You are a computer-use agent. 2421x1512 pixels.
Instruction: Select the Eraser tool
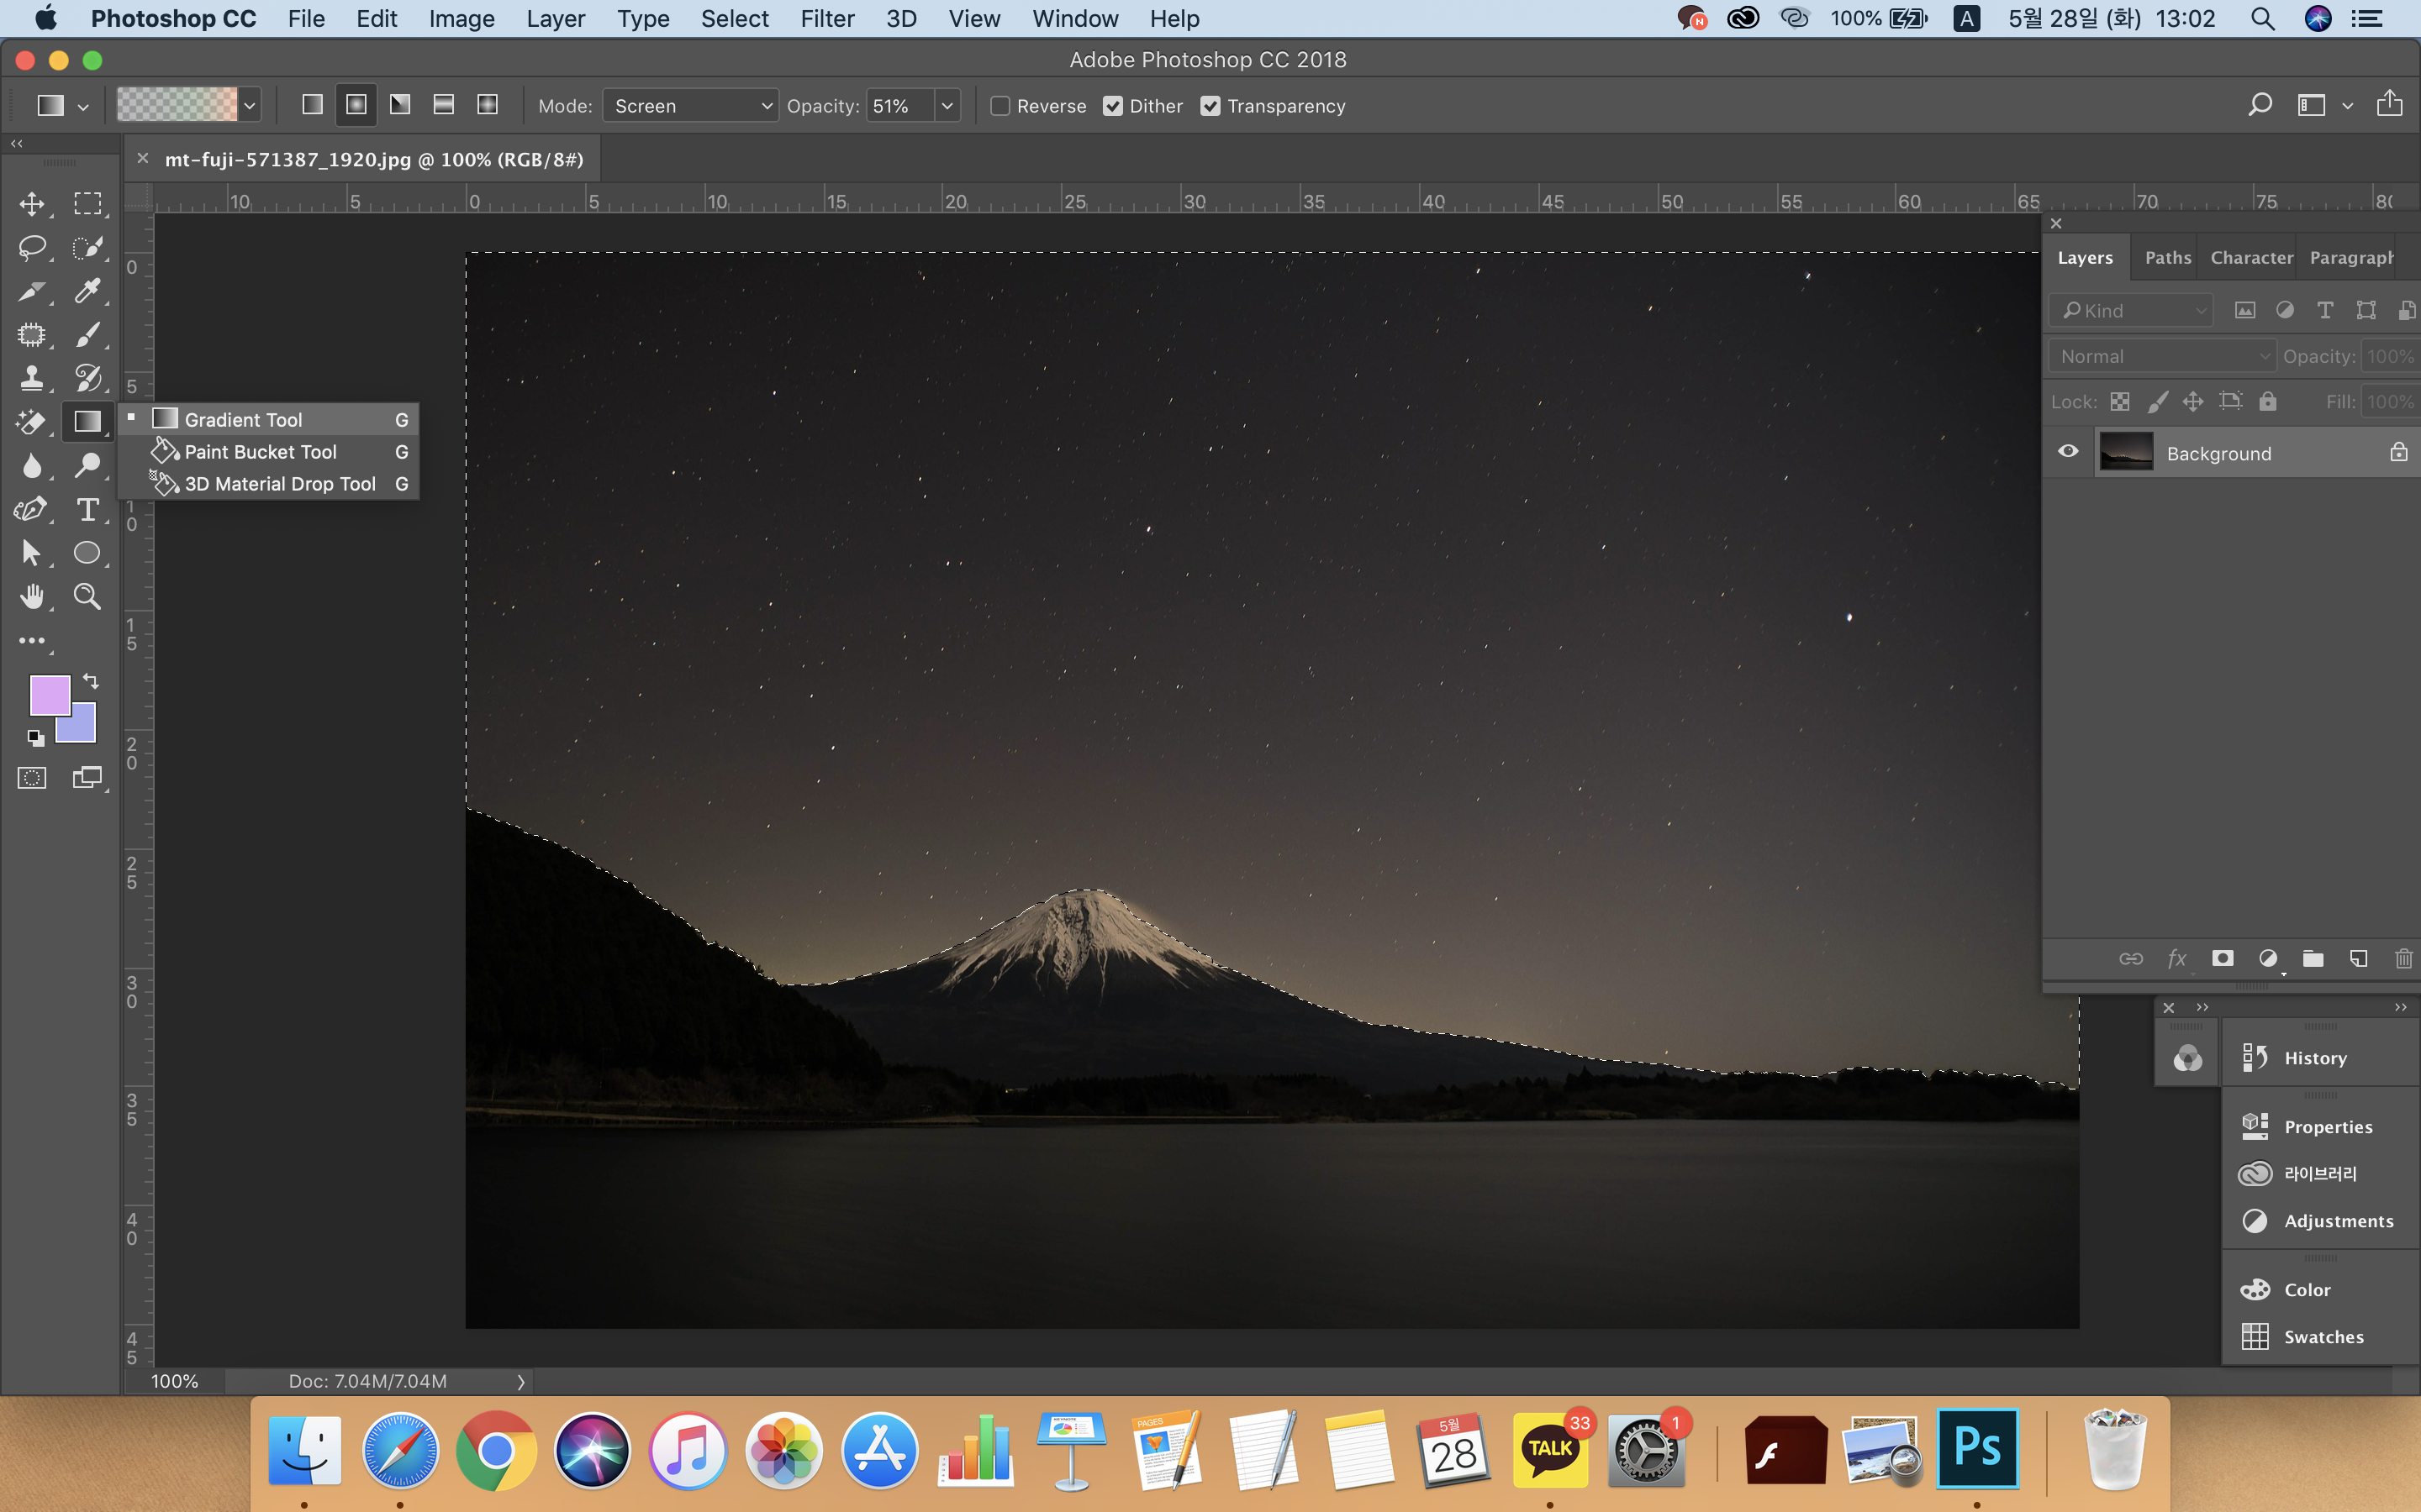pyautogui.click(x=32, y=421)
